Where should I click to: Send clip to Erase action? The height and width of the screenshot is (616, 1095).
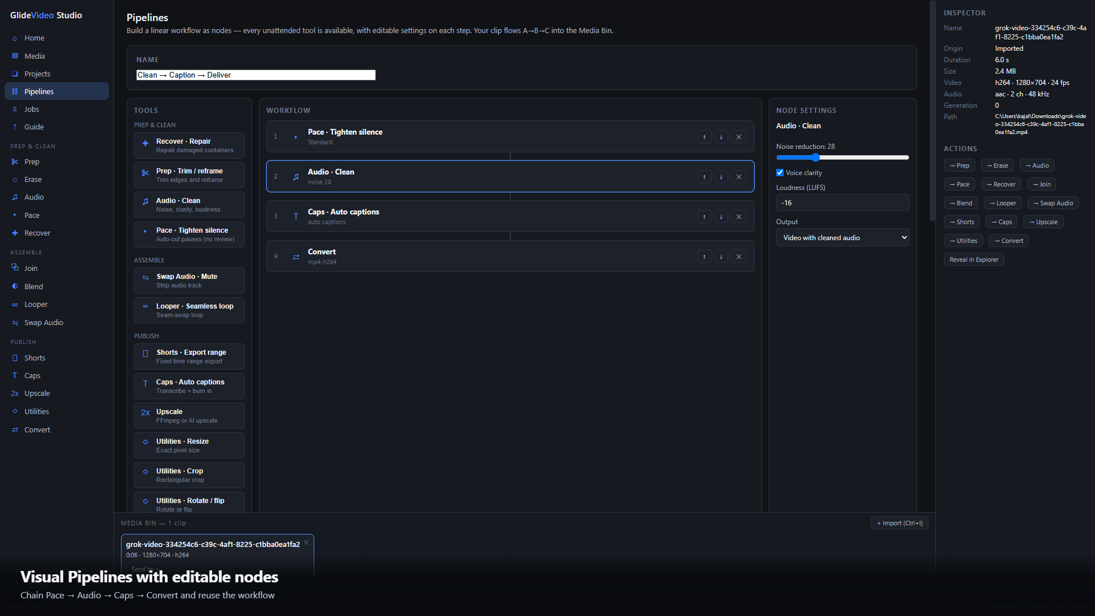(x=997, y=165)
